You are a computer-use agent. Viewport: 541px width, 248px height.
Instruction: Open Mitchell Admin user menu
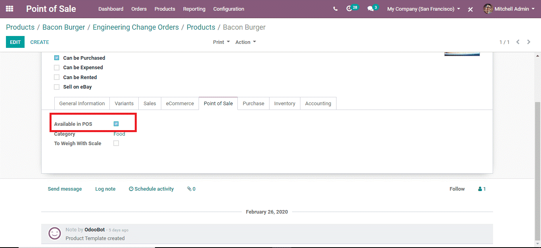coord(509,9)
